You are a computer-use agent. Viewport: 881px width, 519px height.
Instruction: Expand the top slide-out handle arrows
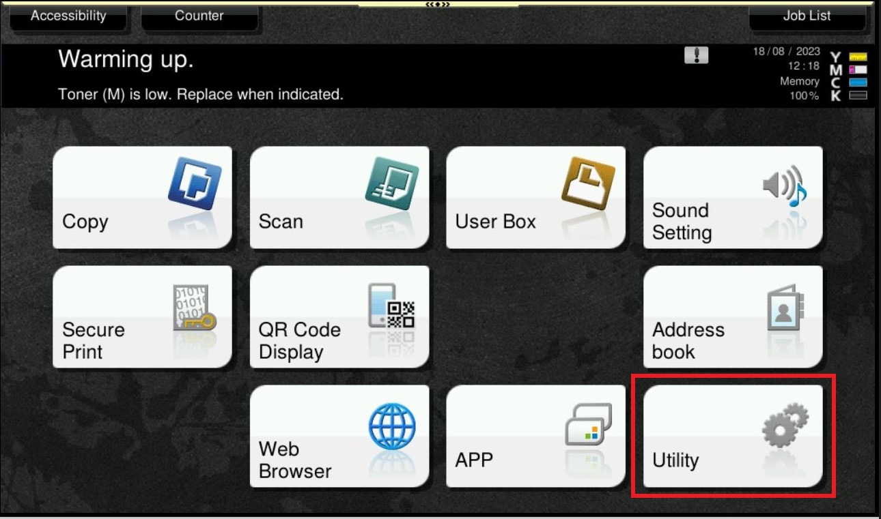click(x=438, y=4)
